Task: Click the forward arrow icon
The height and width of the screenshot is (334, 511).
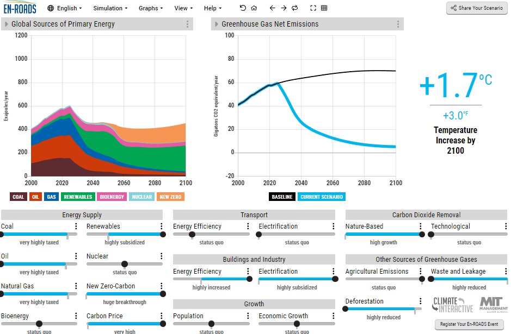Action: click(x=284, y=8)
